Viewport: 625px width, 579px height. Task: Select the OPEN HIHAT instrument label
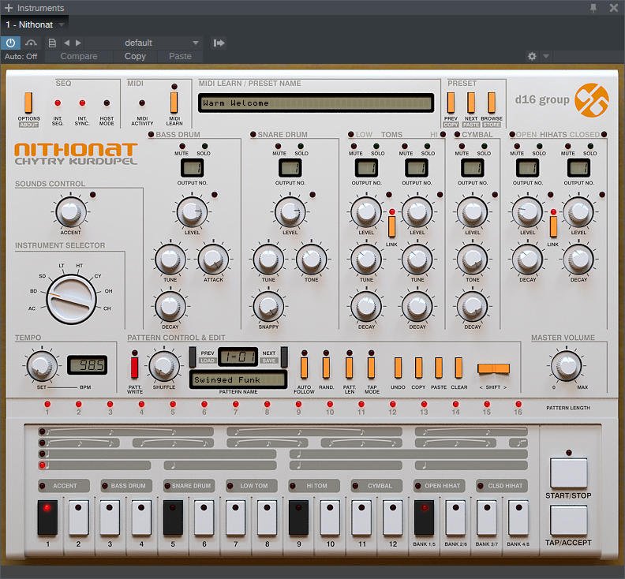coord(440,486)
